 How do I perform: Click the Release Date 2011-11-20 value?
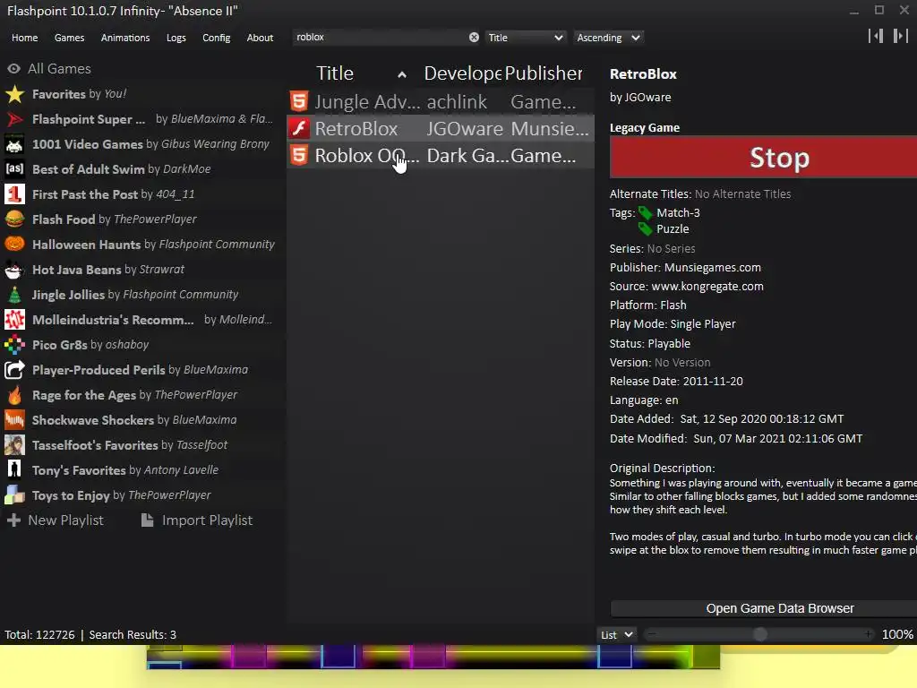click(x=712, y=382)
